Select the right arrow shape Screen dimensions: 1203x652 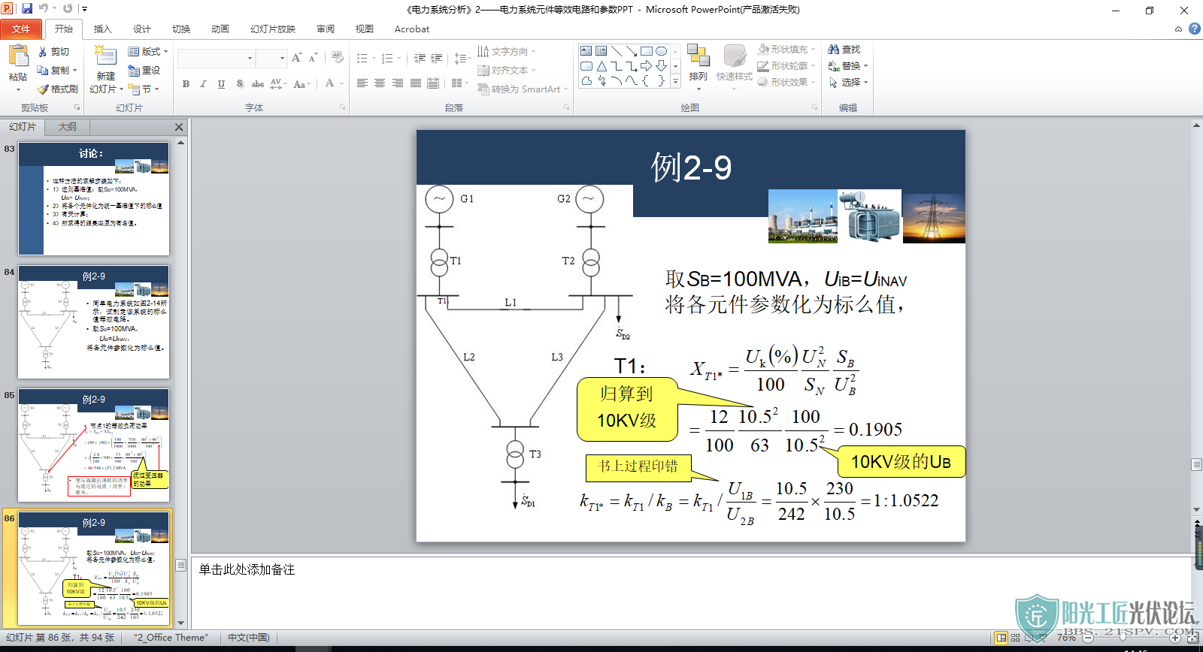[x=646, y=66]
